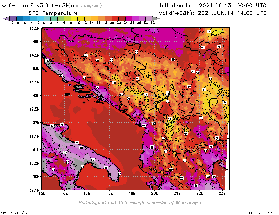The image size is (279, 215).
Task: Click the initialisation date text 2021.06.13. 00:00 UTC
Action: pos(233,6)
